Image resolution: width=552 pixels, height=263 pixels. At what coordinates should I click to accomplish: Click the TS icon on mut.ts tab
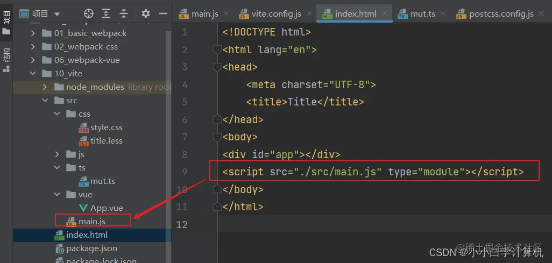(x=402, y=14)
